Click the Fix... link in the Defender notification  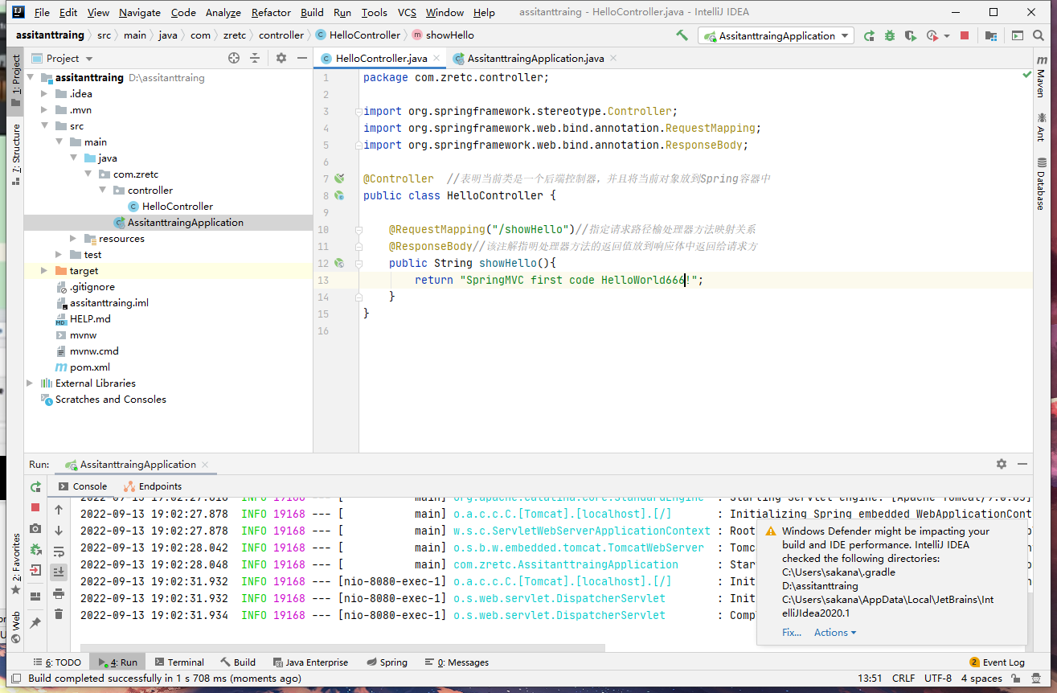(791, 633)
